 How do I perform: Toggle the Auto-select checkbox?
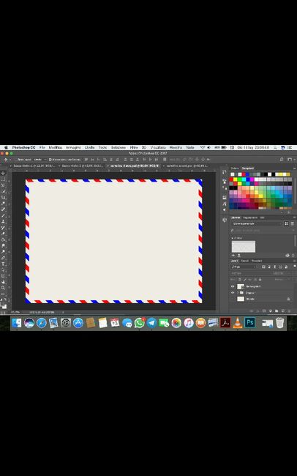pyautogui.click(x=16, y=160)
